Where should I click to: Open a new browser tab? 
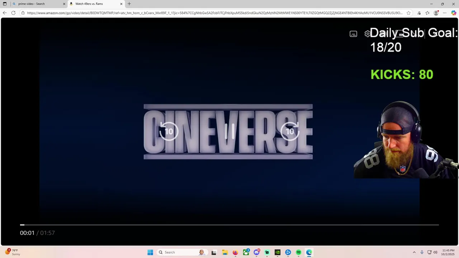coord(129,4)
